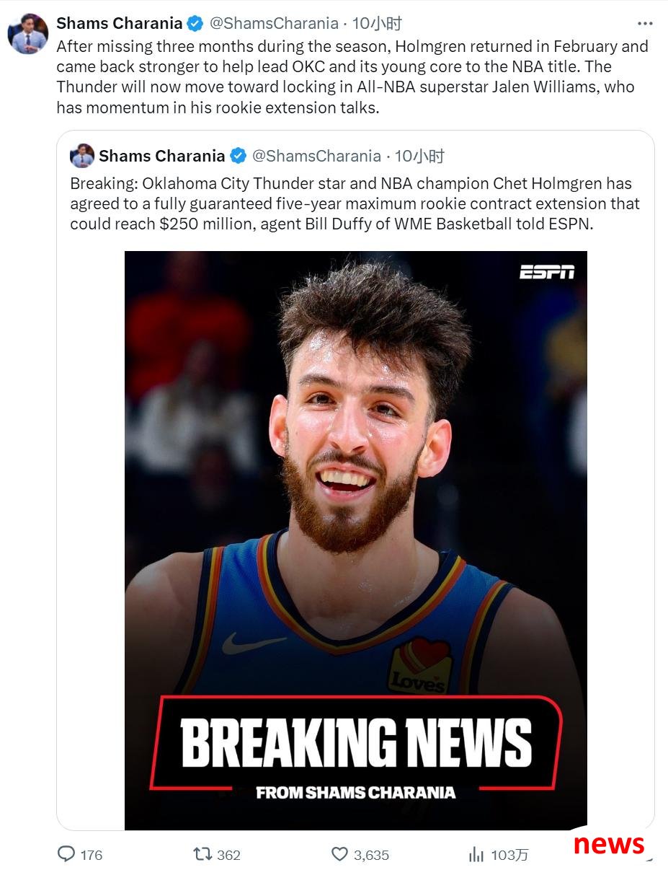Open the three-dot more options menu
This screenshot has height=870, width=668.
coord(645,24)
